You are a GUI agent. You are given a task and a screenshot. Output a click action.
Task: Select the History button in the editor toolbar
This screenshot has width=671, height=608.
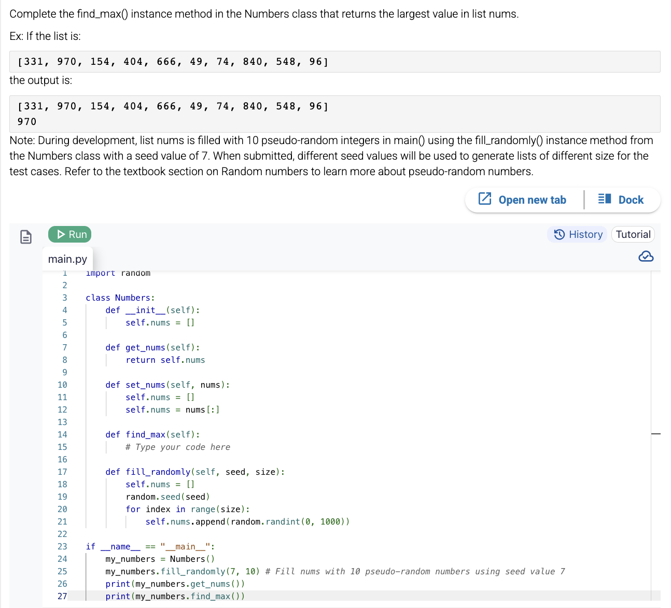[577, 234]
